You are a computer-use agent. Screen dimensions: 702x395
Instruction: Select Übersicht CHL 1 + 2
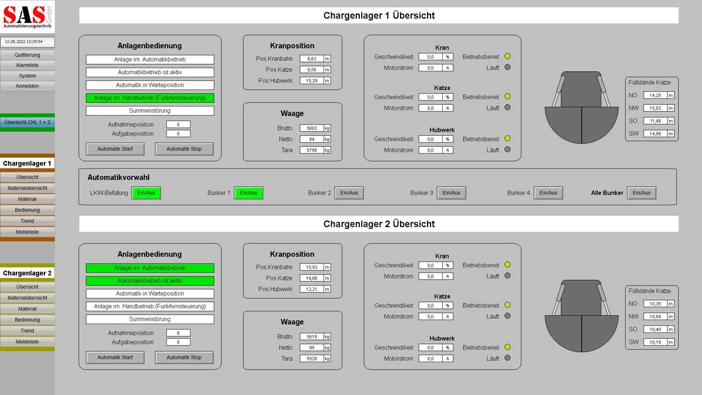(x=27, y=122)
